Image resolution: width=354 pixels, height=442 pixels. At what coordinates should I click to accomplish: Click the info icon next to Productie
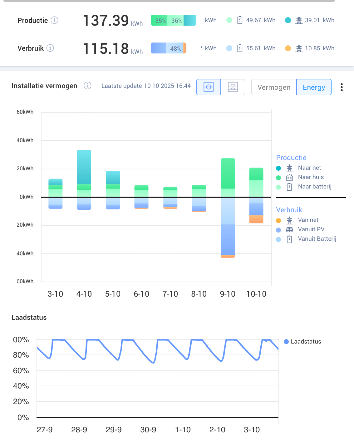click(55, 20)
